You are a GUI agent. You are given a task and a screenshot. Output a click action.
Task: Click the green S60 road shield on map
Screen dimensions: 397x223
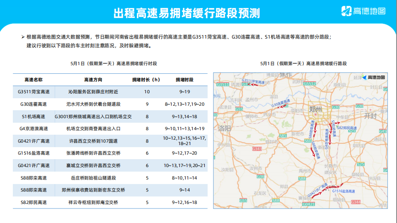(308, 141)
